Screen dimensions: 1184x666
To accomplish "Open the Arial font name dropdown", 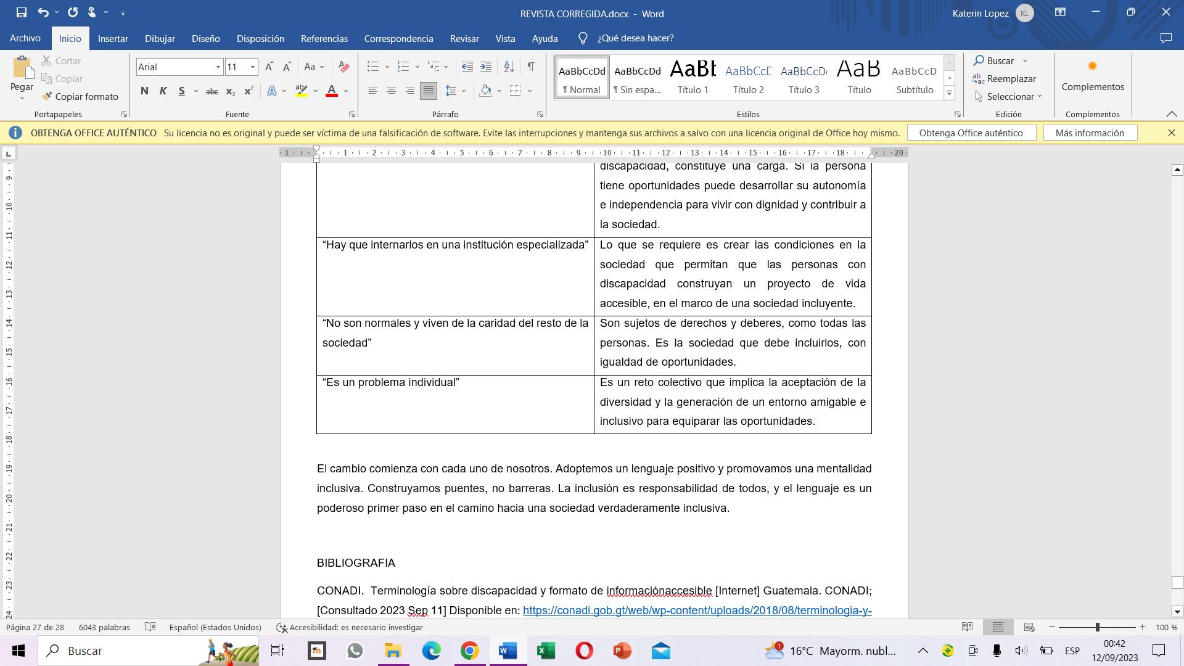I will point(218,67).
